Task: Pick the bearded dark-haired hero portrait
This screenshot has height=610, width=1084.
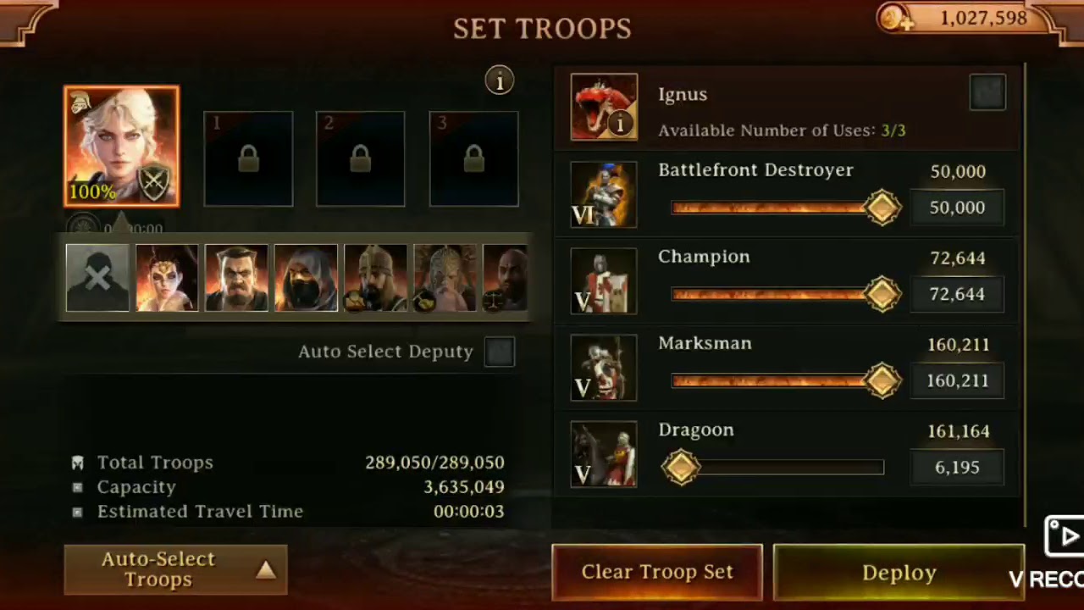Action: (236, 278)
